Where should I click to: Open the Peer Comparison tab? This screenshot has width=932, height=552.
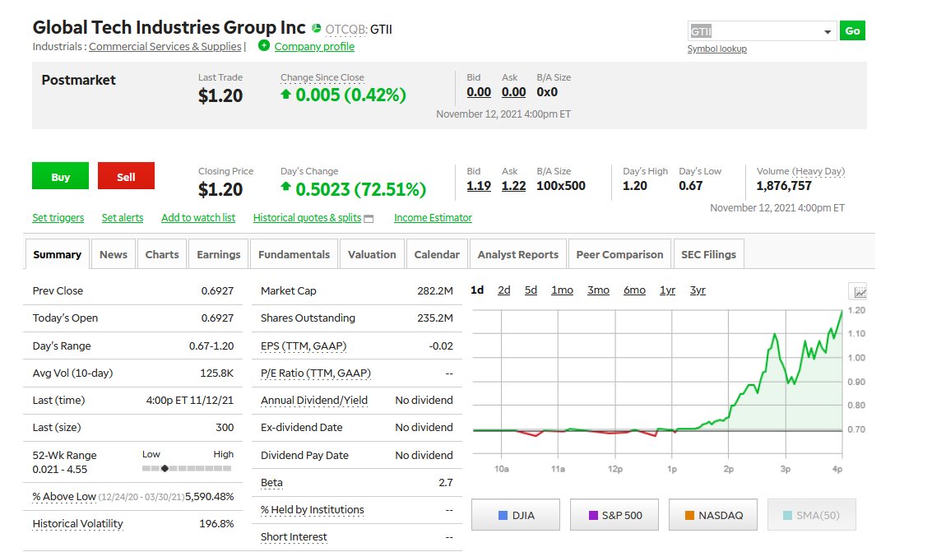coord(620,254)
